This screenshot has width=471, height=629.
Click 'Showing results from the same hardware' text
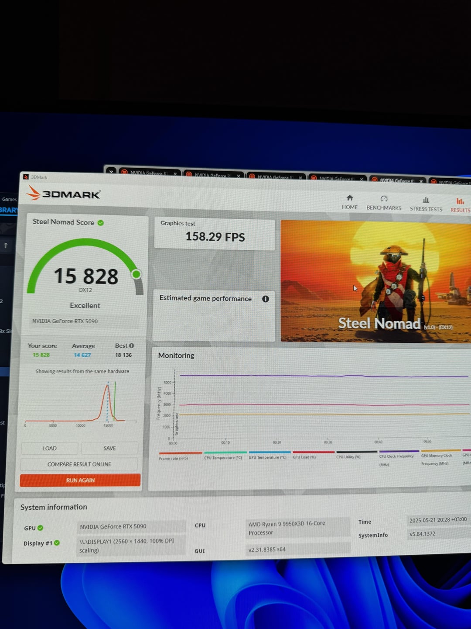click(82, 371)
